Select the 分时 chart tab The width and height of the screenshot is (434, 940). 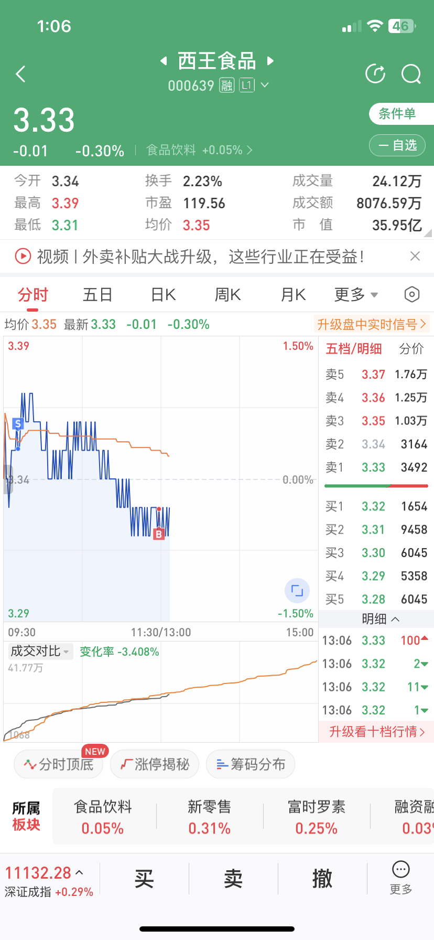pyautogui.click(x=33, y=295)
